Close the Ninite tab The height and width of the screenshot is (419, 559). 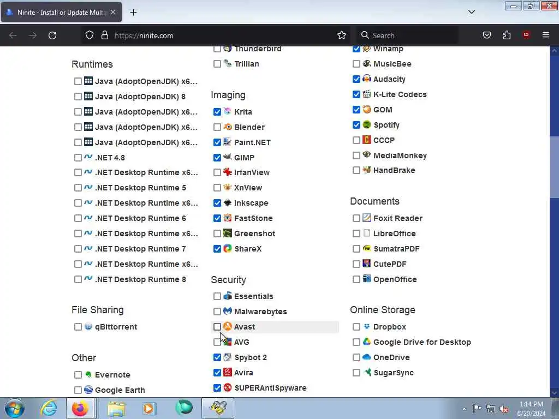pos(112,12)
